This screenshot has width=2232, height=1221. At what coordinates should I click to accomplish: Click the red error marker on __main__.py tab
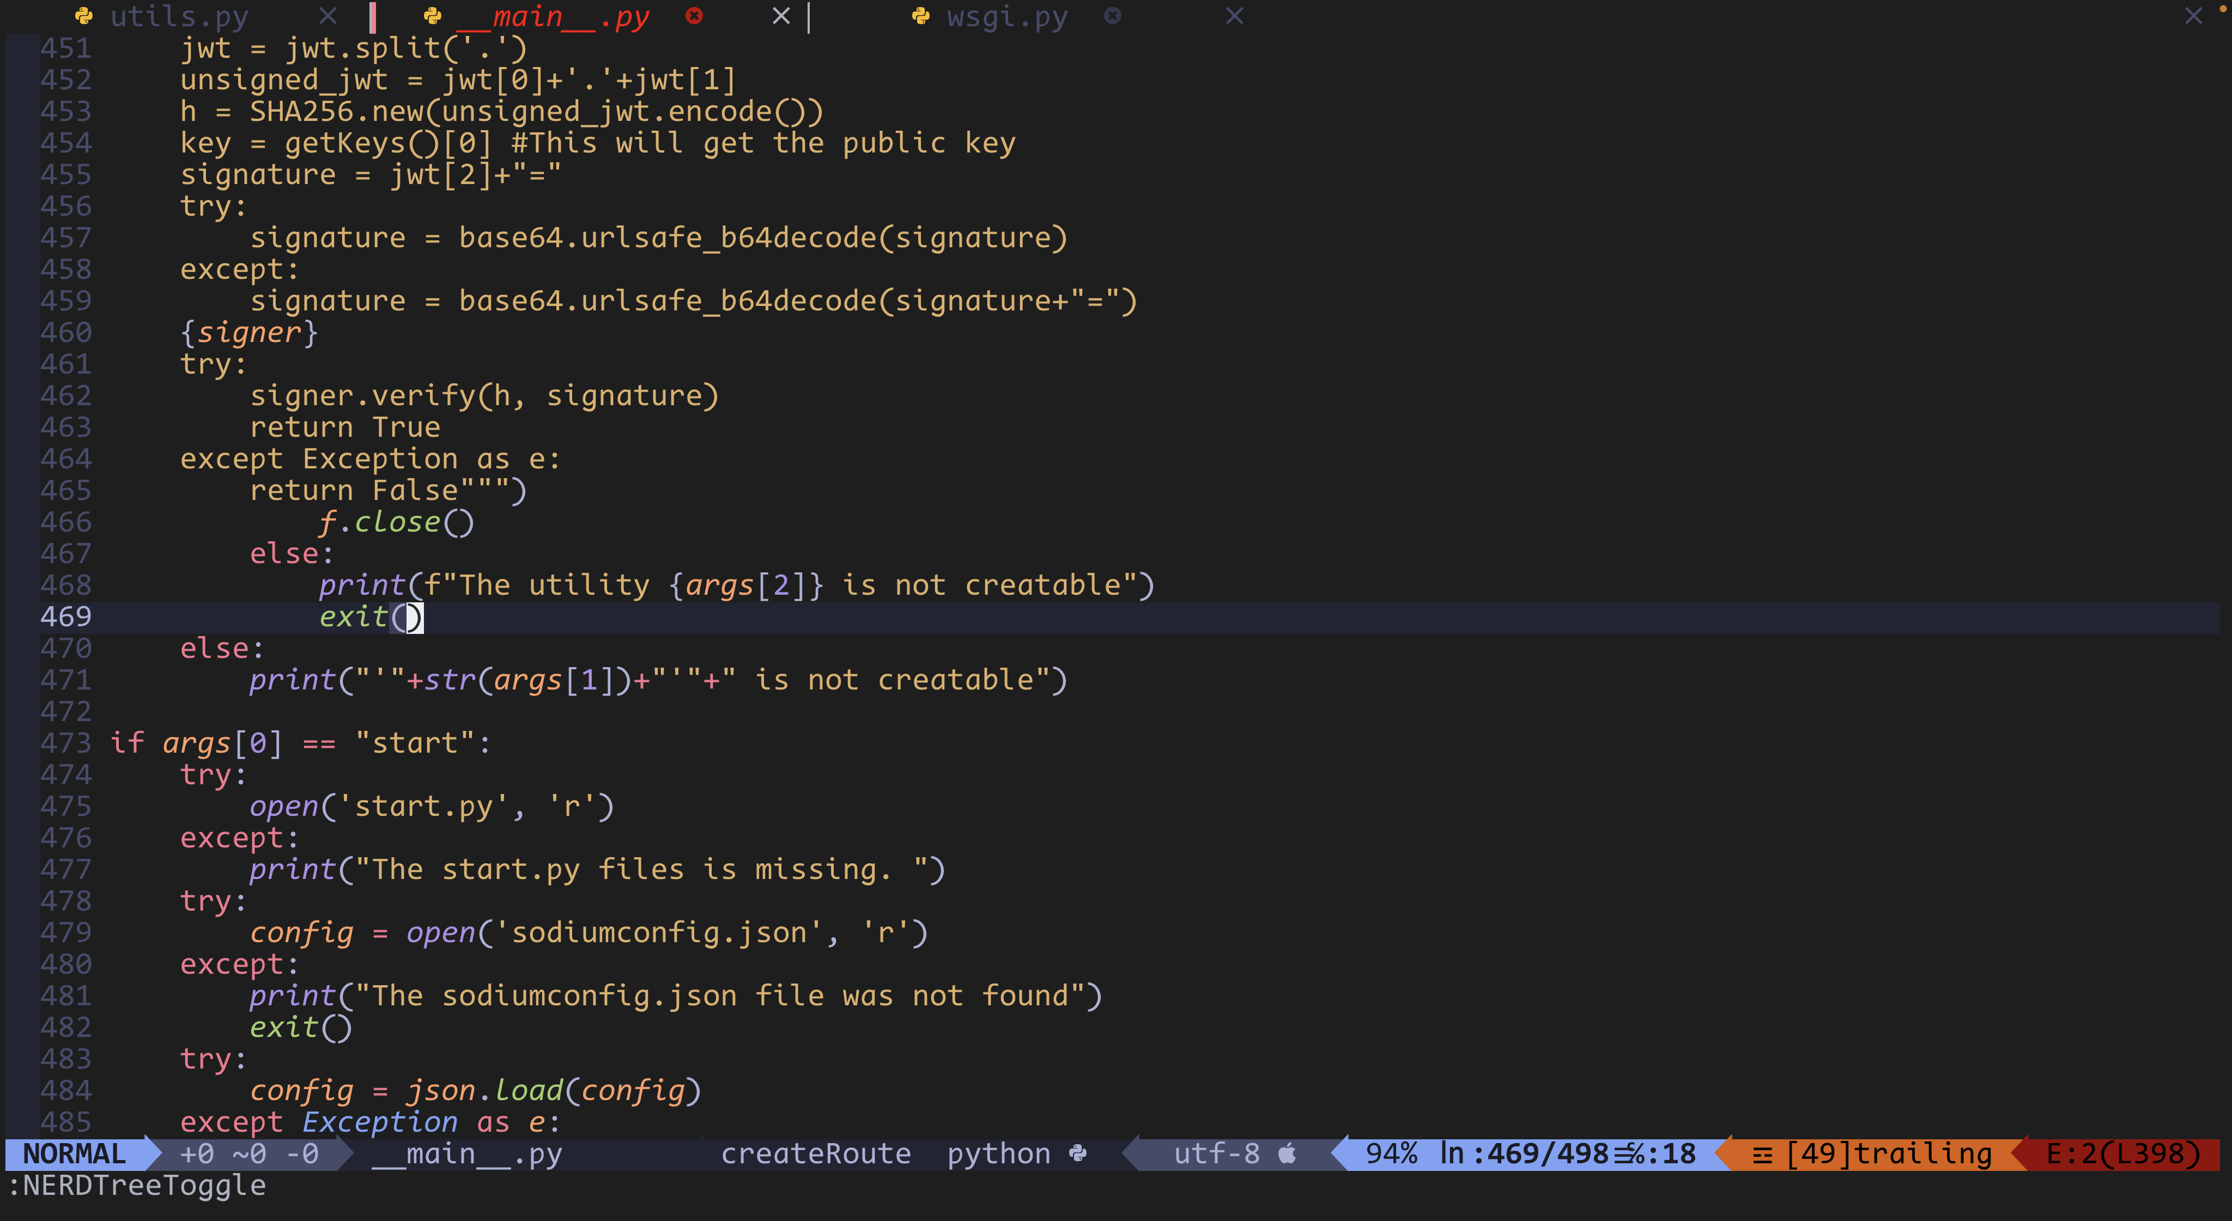pos(693,16)
